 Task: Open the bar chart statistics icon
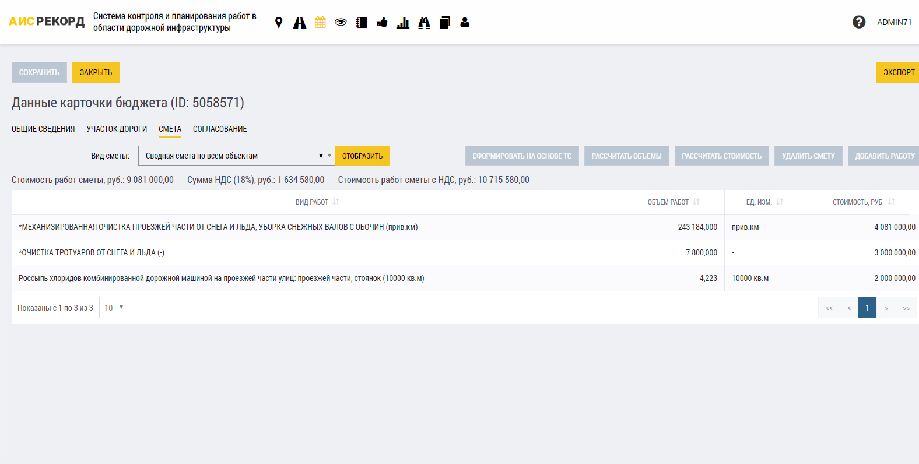point(403,23)
